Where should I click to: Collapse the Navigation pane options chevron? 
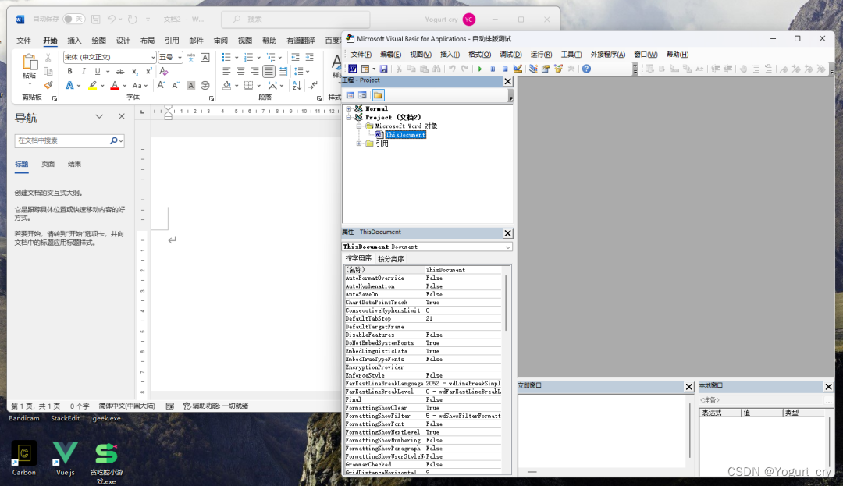[99, 116]
